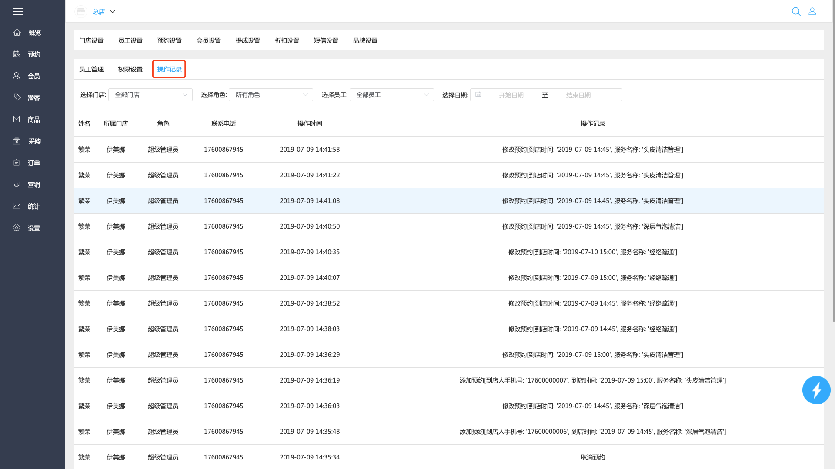
Task: Click the 2019-07-09 14:38:03 time cell
Action: pos(310,329)
